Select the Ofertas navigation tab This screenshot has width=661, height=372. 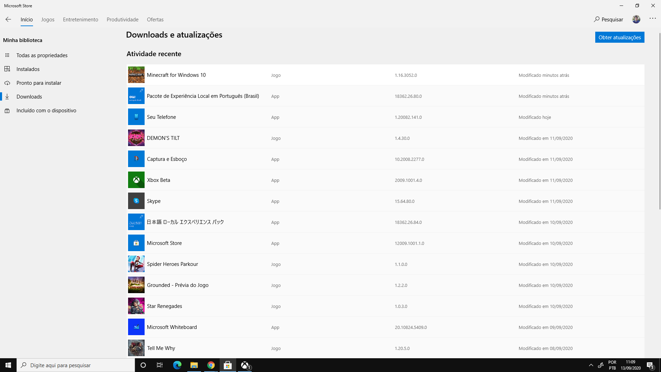click(155, 20)
